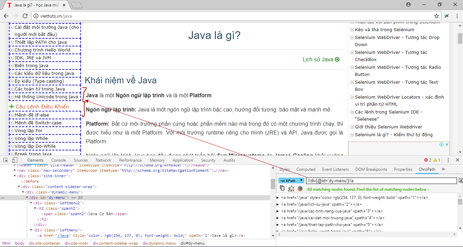Viewport: 463px width, 247px height.
Task: Click the ellipsis icon on the dy-menu DOM row
Action: 2,198
